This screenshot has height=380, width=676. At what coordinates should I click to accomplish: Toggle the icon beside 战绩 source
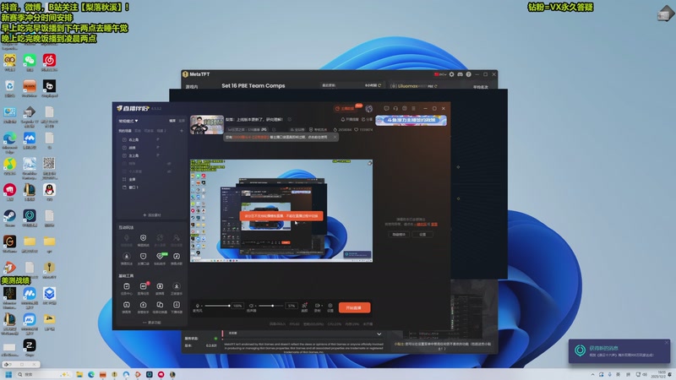158,147
